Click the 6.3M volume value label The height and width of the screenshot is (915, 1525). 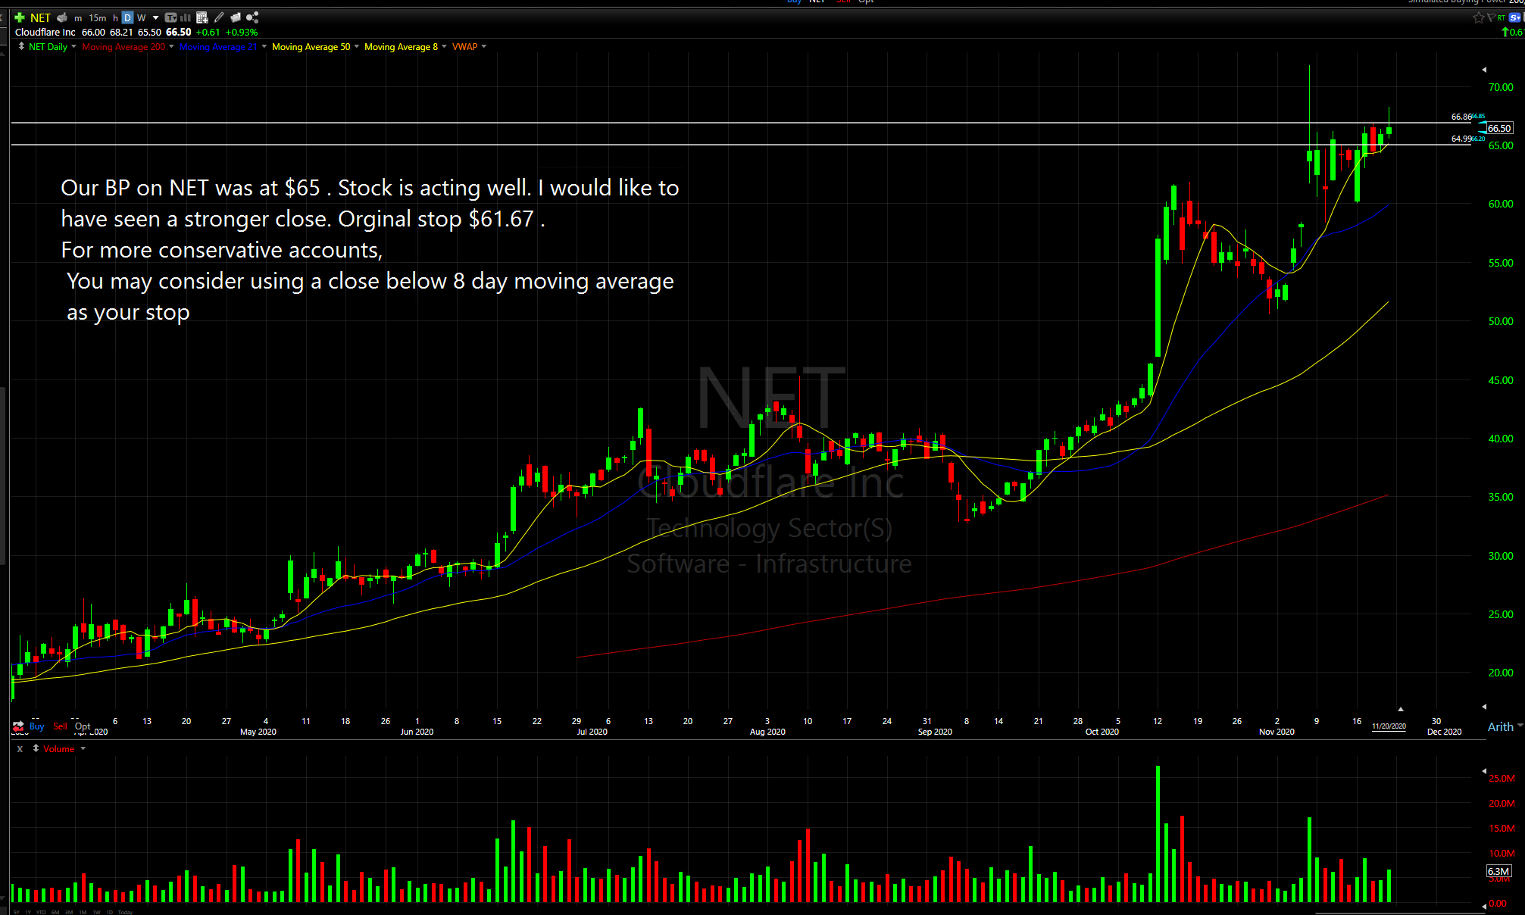[x=1498, y=871]
